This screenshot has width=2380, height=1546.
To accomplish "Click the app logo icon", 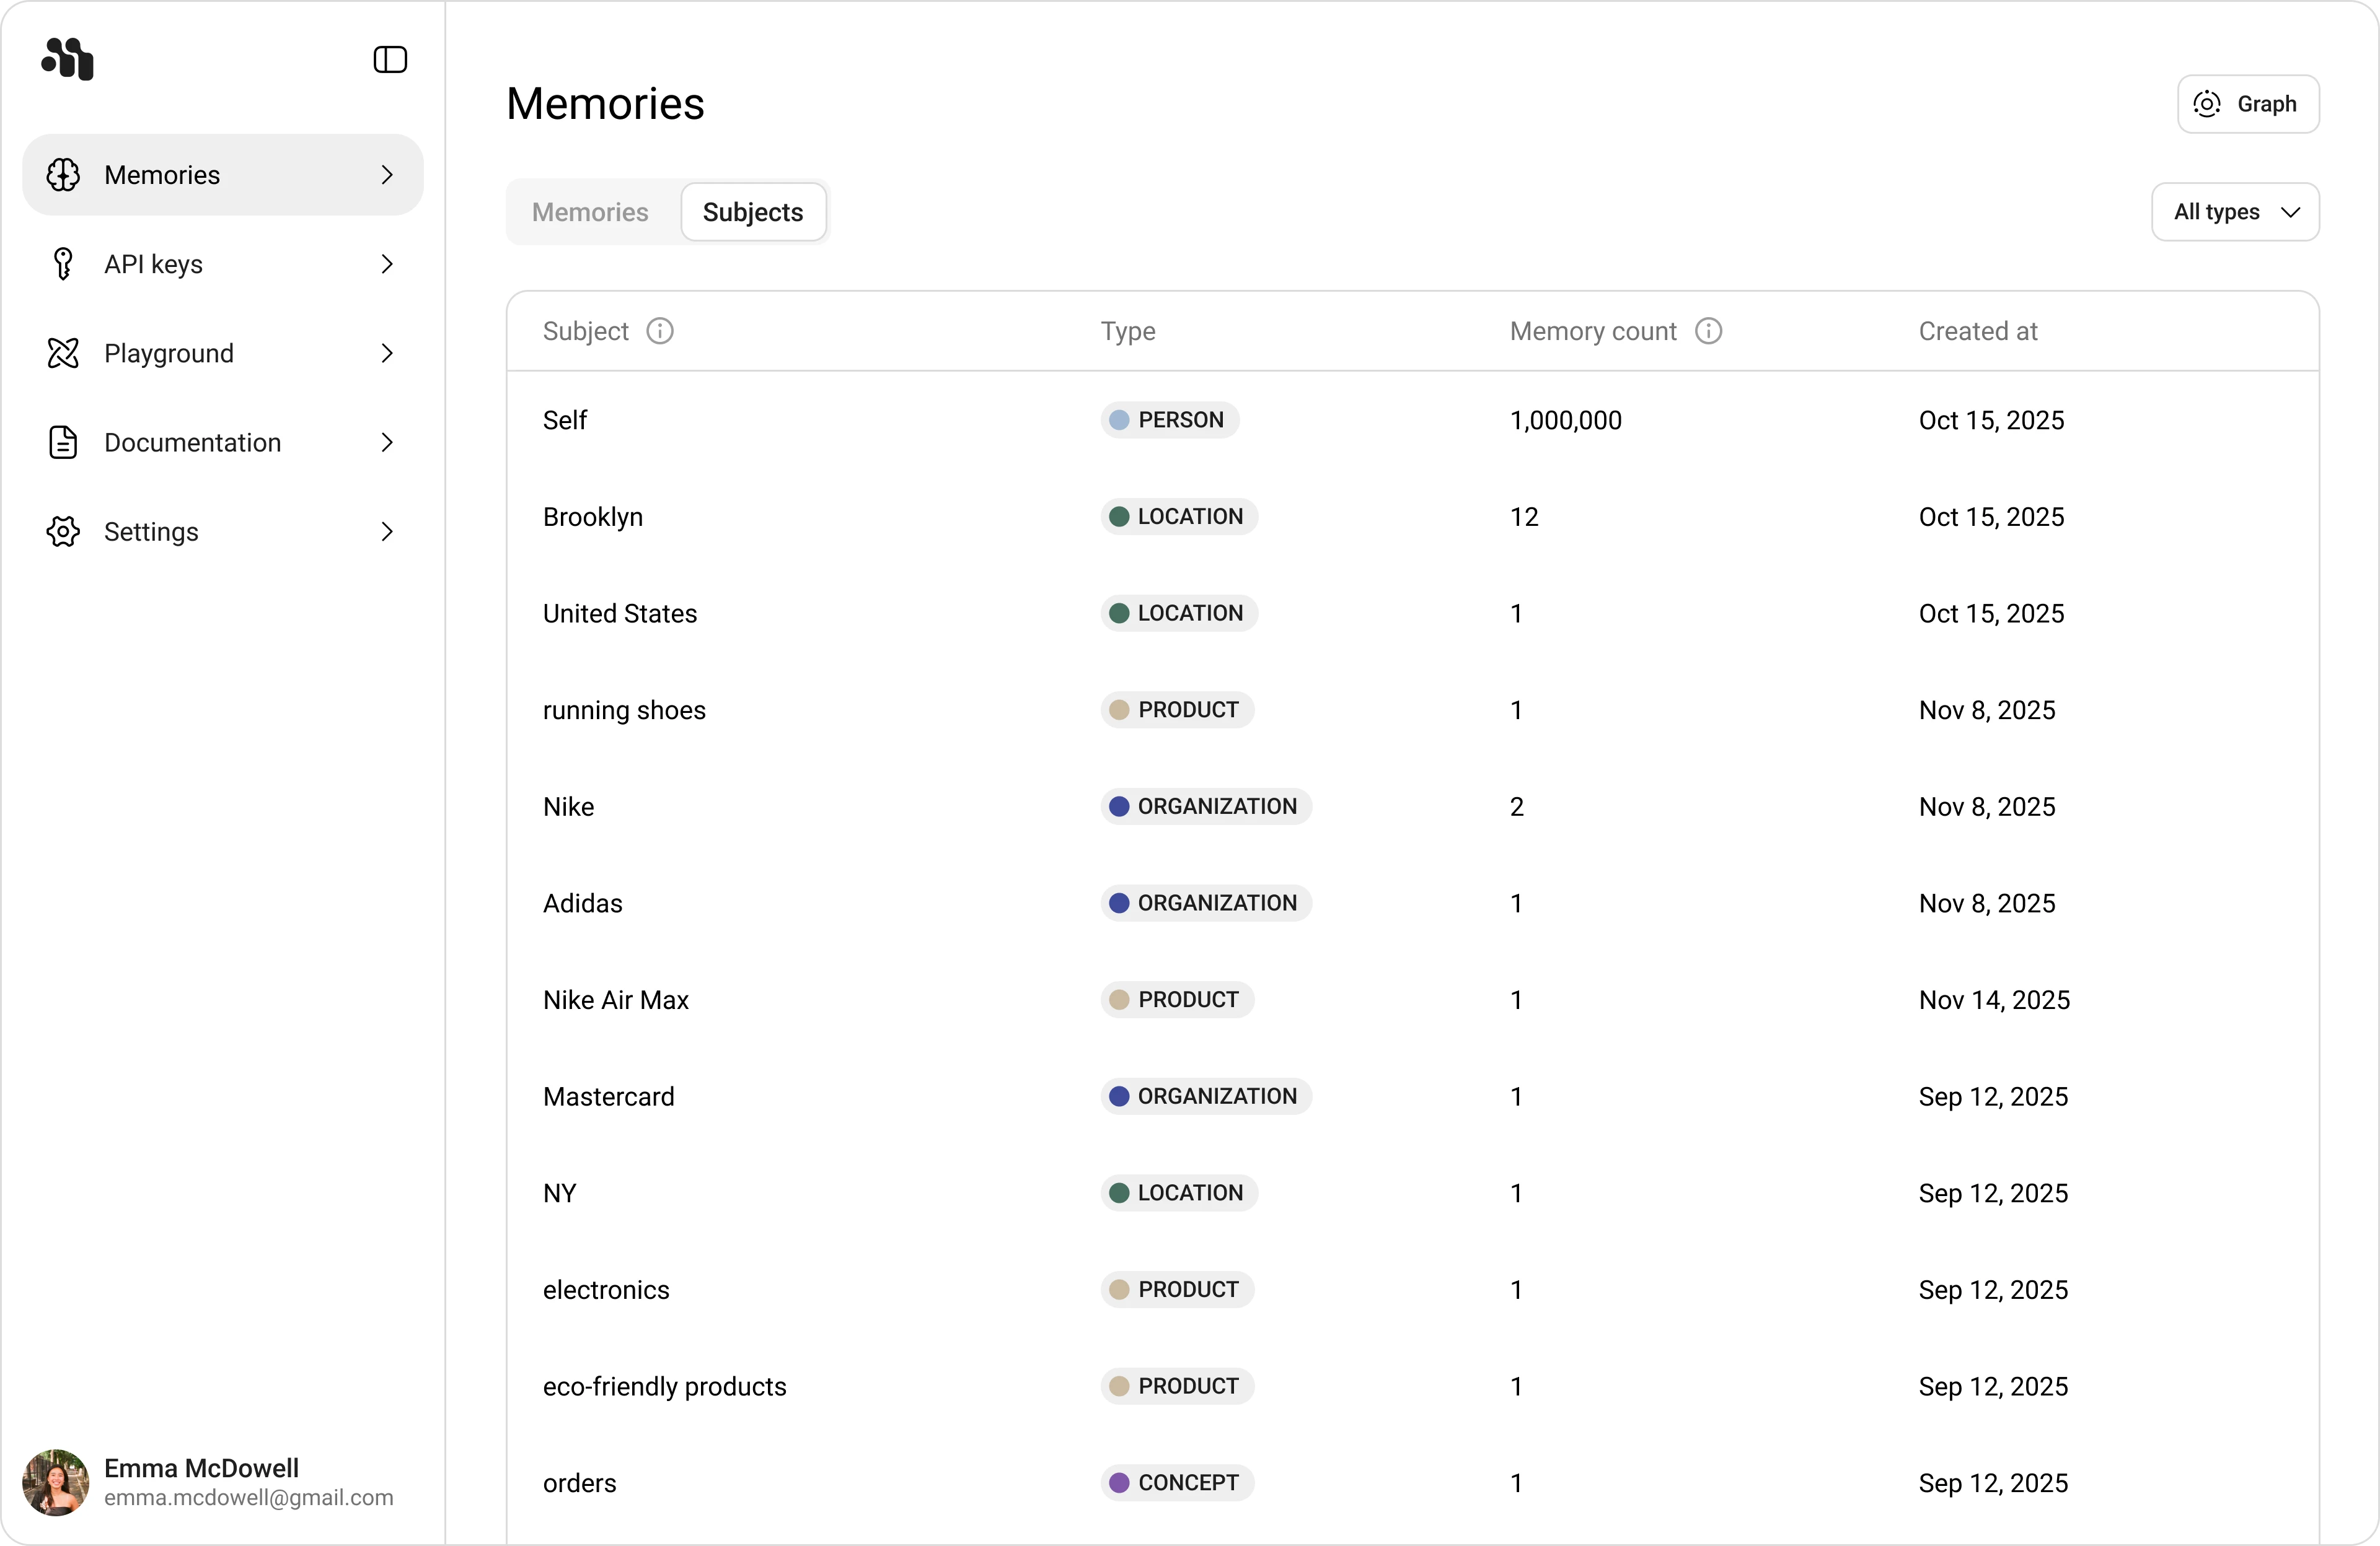I will pyautogui.click(x=67, y=59).
